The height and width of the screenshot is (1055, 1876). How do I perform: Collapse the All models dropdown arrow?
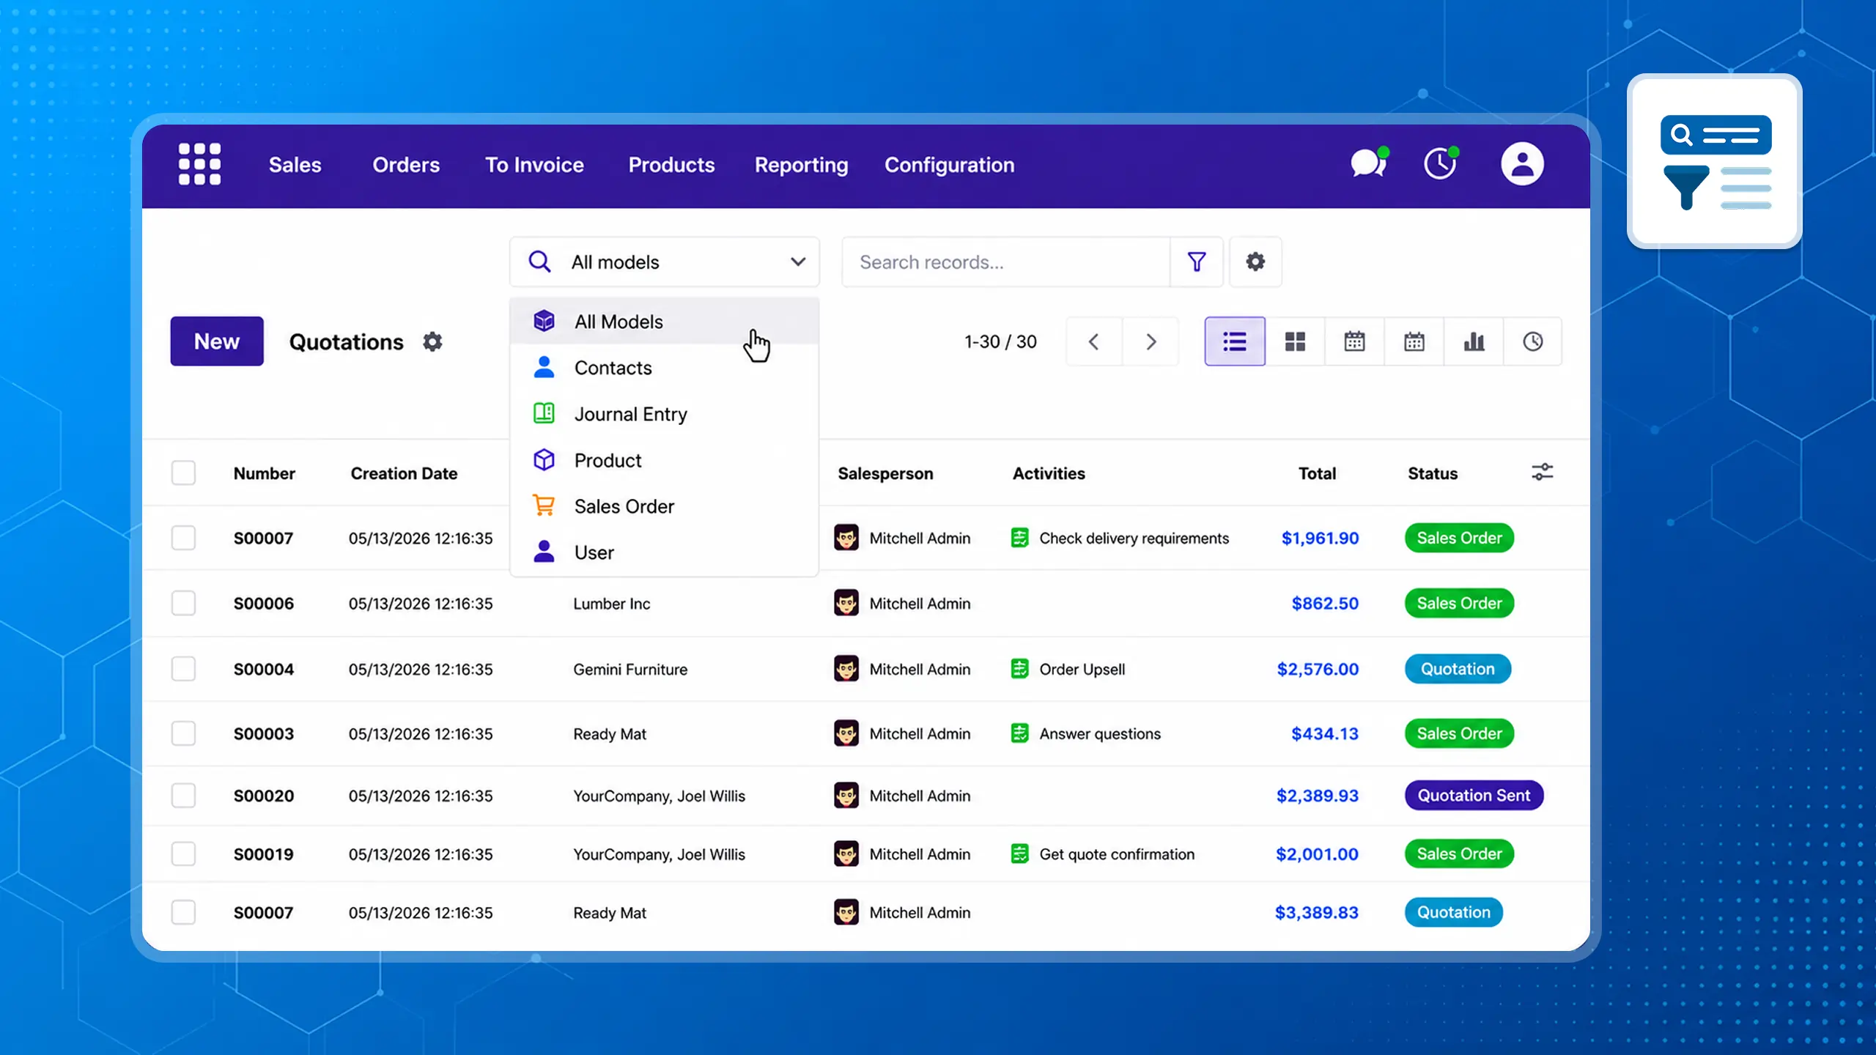coord(798,262)
